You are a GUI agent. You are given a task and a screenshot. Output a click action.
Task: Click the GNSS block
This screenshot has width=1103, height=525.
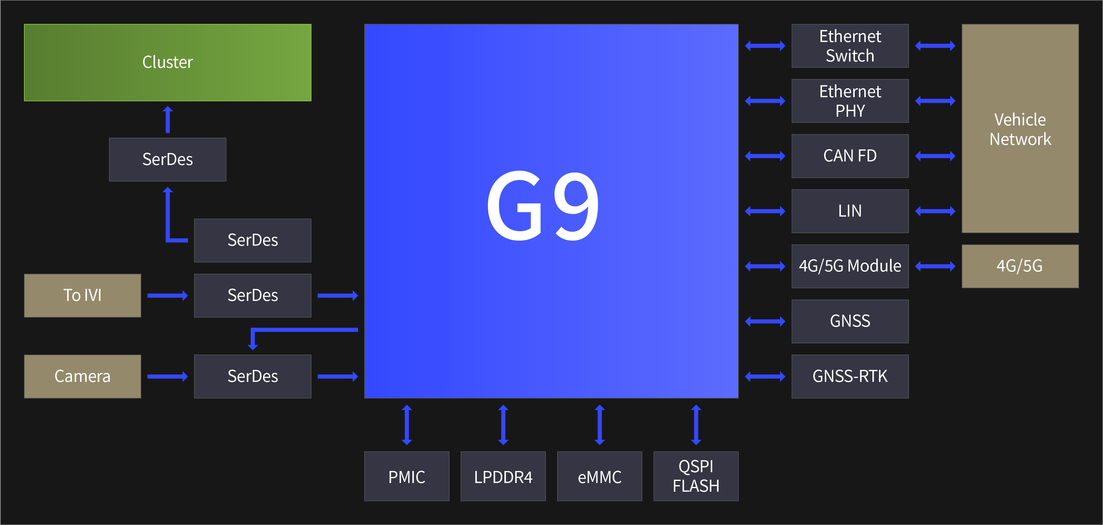pyautogui.click(x=850, y=321)
